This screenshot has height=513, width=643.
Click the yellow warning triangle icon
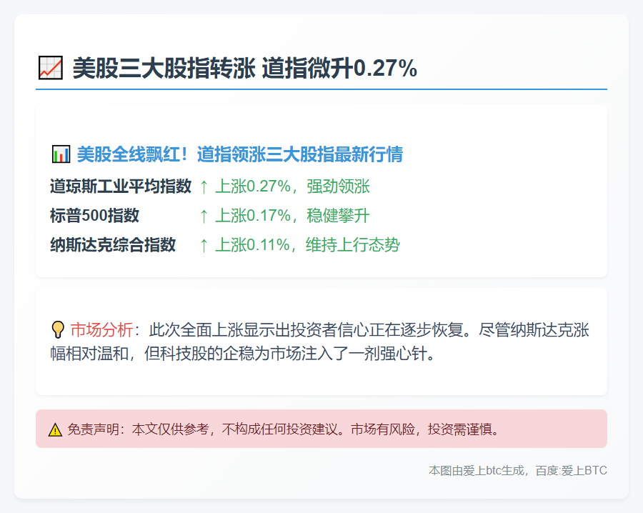[x=55, y=430]
